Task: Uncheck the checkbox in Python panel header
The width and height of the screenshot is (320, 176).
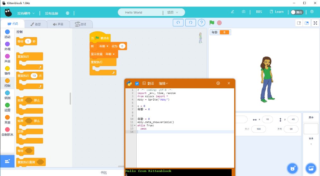Action: click(137, 83)
